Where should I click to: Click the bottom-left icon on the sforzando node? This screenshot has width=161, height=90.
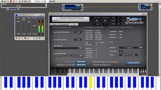pos(64,10)
